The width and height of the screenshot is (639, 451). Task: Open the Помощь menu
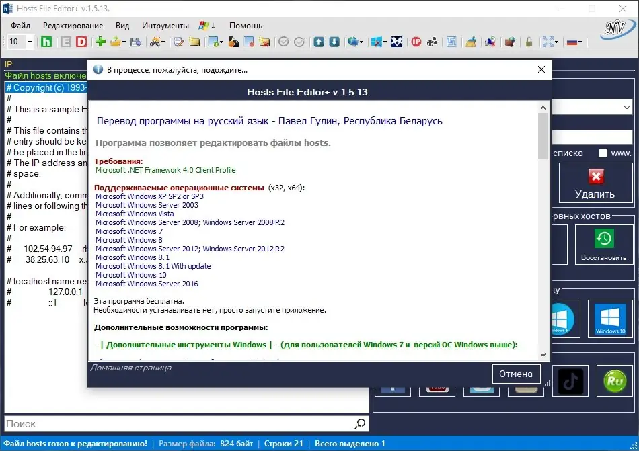click(246, 26)
